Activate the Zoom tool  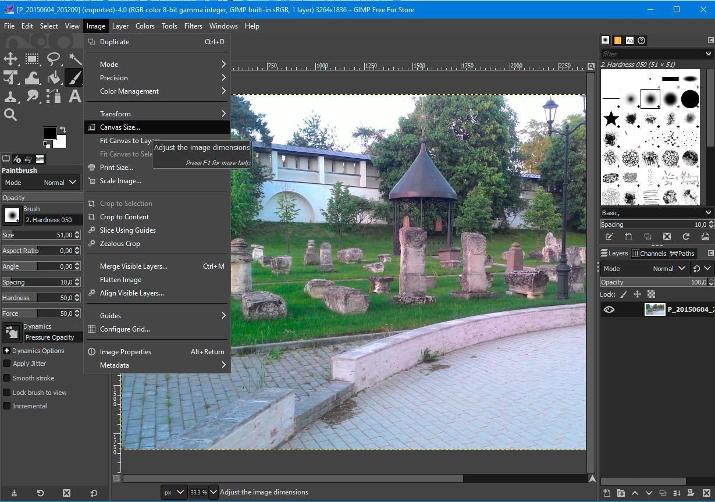pyautogui.click(x=12, y=115)
